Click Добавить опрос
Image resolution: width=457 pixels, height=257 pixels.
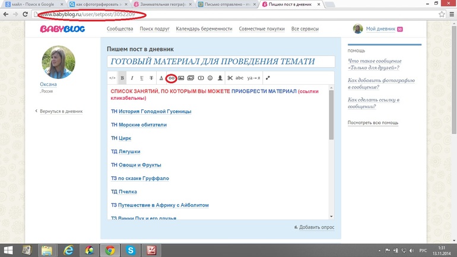316,227
